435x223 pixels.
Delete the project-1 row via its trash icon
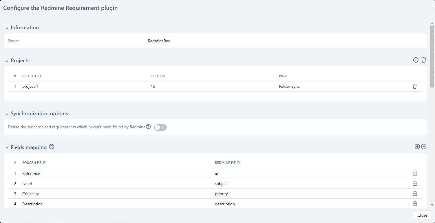414,86
